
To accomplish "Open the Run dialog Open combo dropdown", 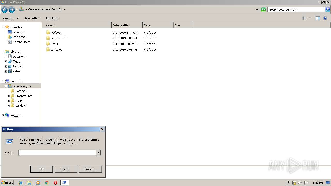I will coord(98,153).
